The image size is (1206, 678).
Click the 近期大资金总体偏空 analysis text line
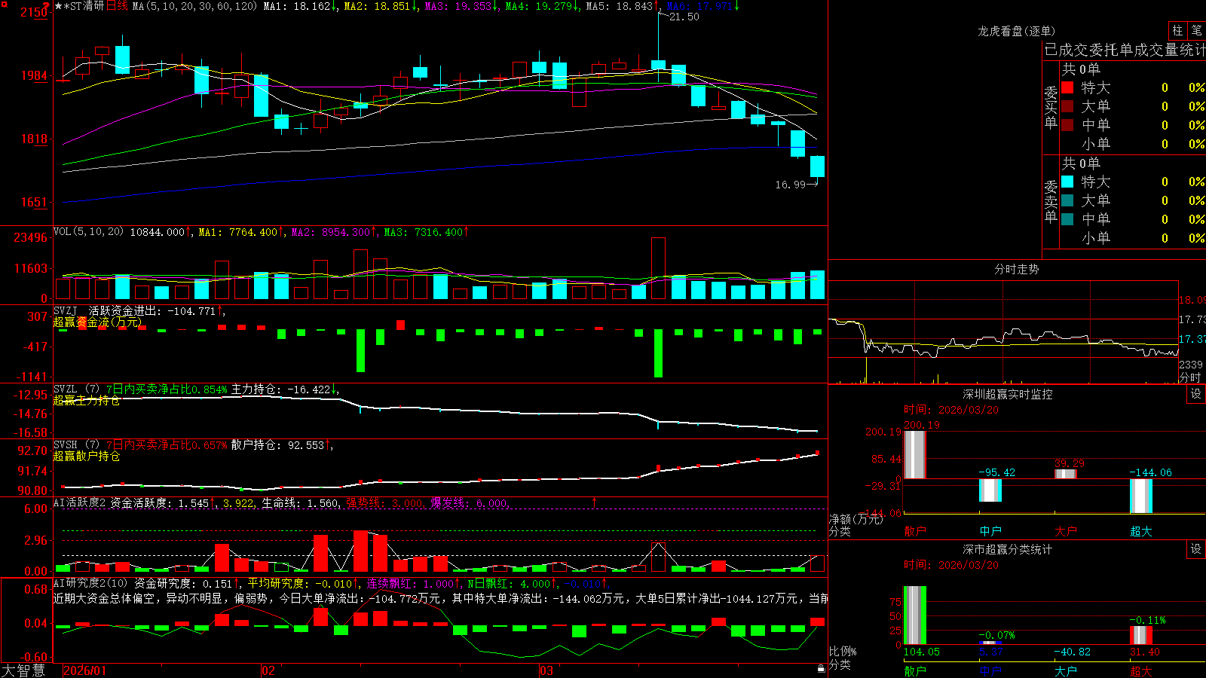click(440, 598)
